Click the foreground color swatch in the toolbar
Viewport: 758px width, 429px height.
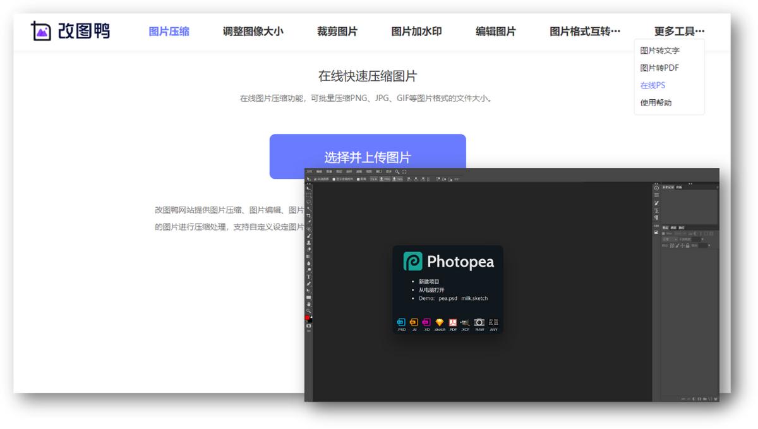309,317
